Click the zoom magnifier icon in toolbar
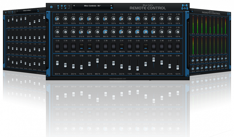 65,8
